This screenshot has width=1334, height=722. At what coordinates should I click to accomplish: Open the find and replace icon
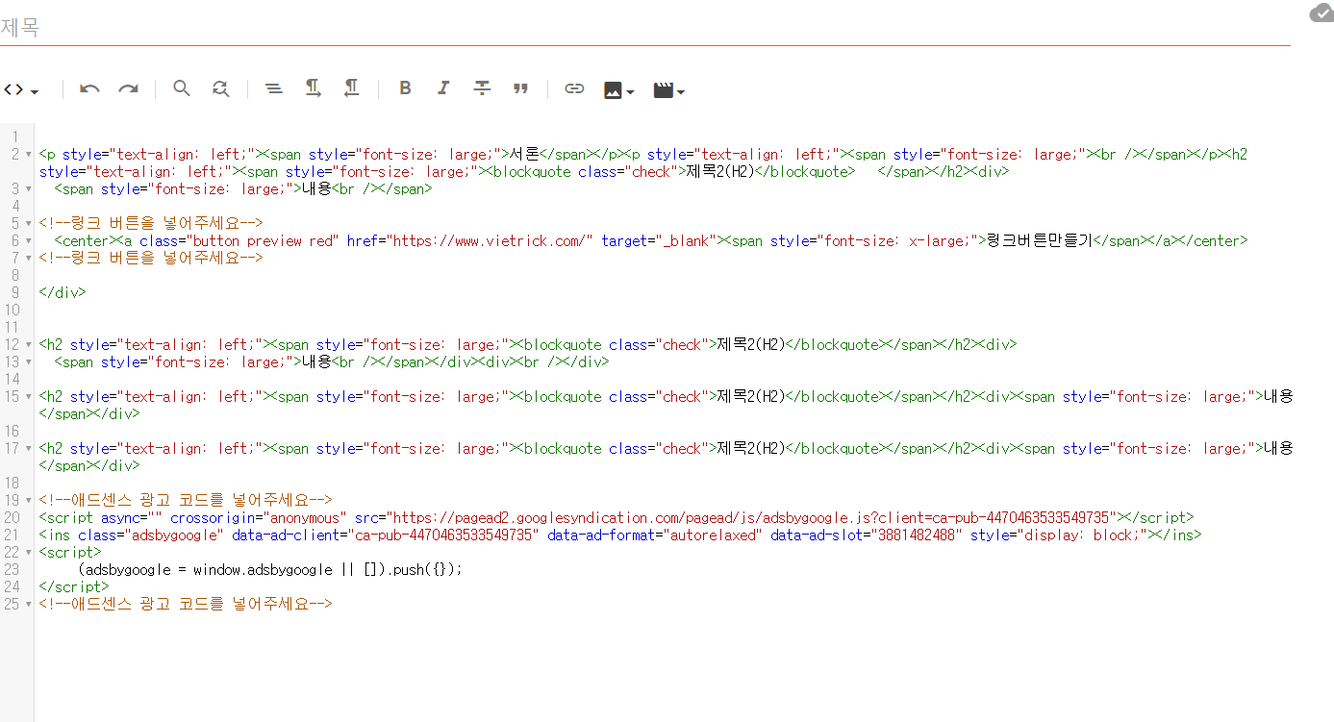(220, 87)
